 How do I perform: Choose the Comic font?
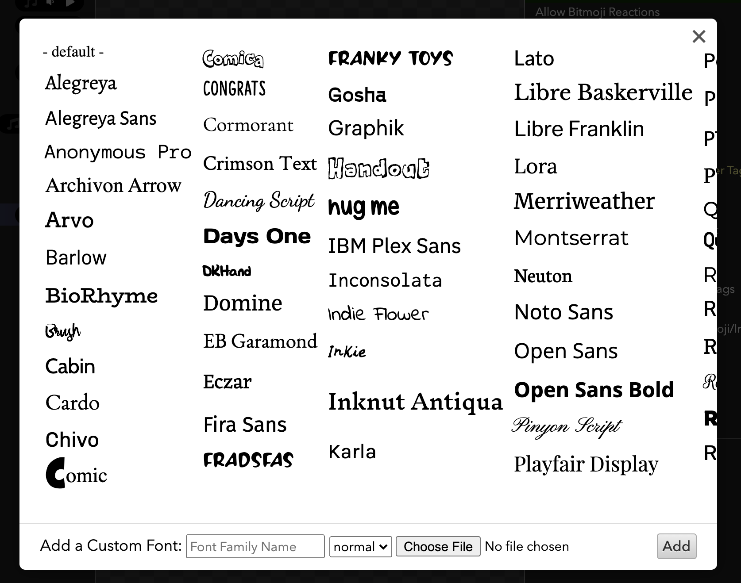point(76,473)
